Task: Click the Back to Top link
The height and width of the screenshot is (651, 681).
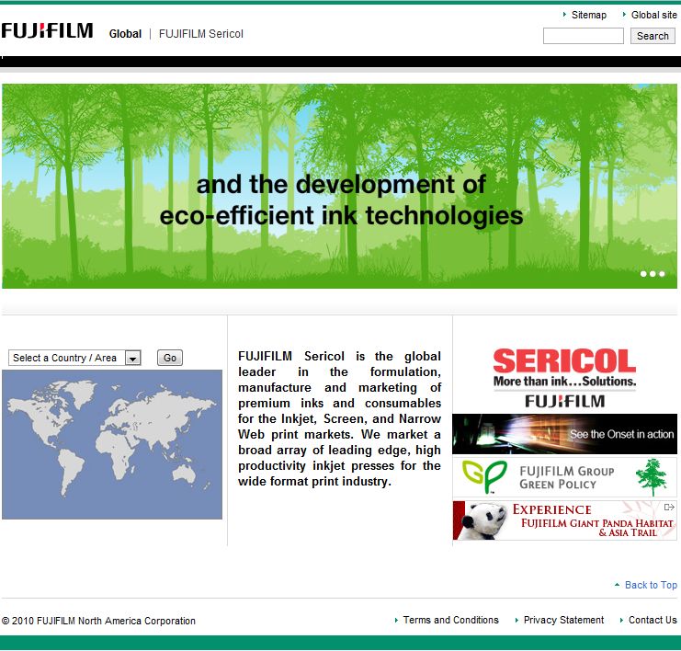Action: tap(650, 585)
